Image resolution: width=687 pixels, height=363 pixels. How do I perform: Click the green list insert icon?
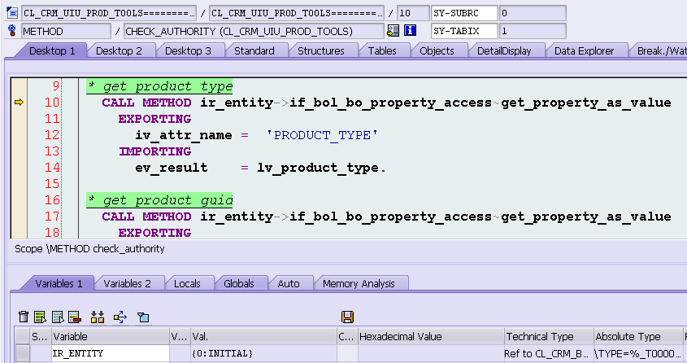pos(40,317)
